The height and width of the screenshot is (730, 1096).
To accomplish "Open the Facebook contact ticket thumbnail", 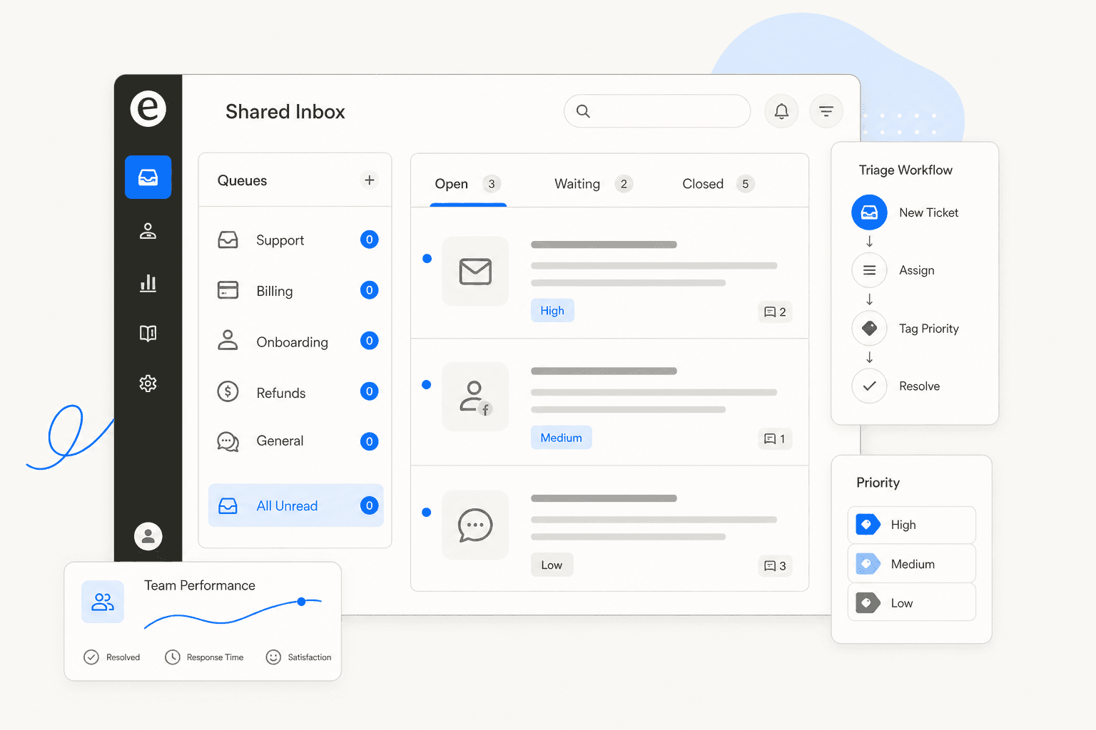I will pos(475,397).
